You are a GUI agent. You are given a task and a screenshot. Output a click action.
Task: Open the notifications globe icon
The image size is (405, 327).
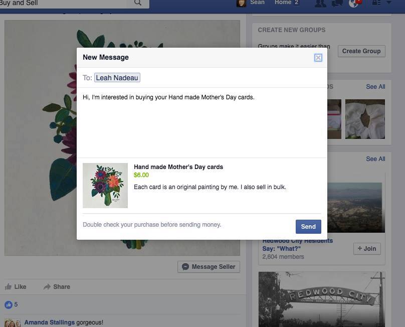353,4
